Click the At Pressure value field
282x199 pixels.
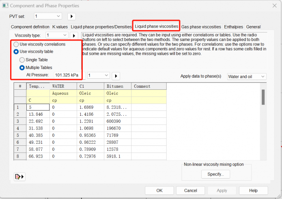[x=66, y=75]
